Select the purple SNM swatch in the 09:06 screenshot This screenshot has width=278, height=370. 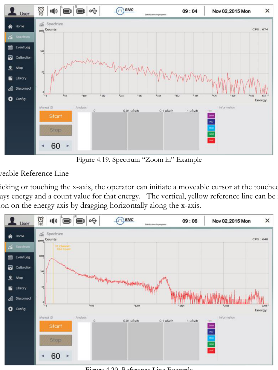(x=211, y=325)
